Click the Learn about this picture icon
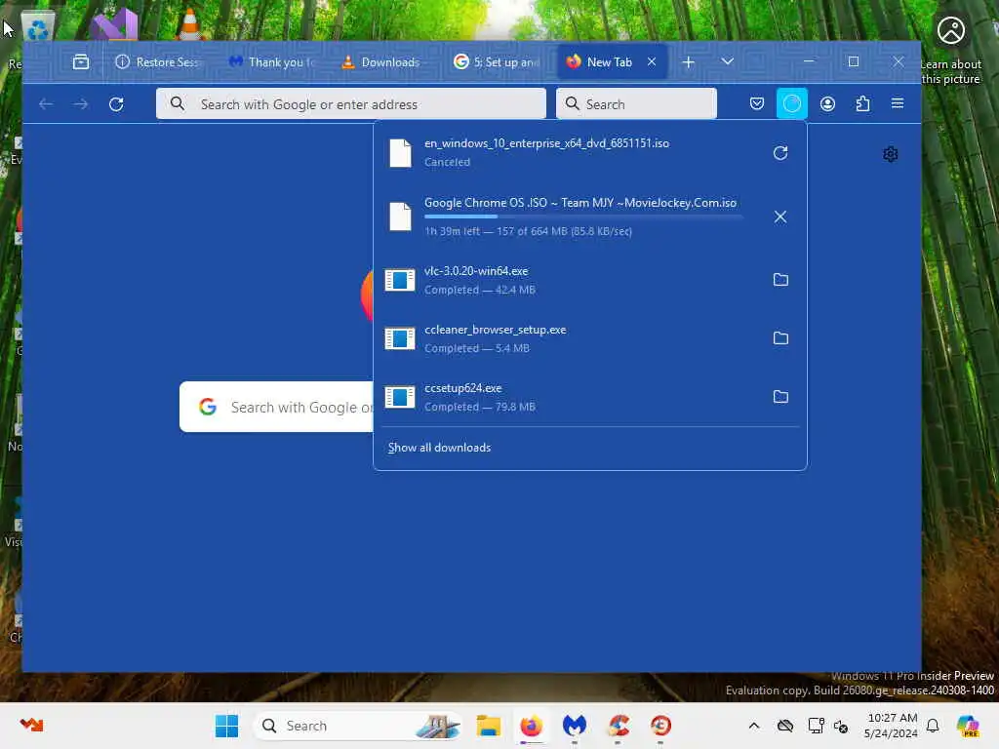999x749 pixels. 950,30
